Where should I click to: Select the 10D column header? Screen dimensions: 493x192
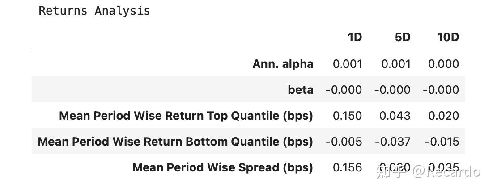(448, 37)
